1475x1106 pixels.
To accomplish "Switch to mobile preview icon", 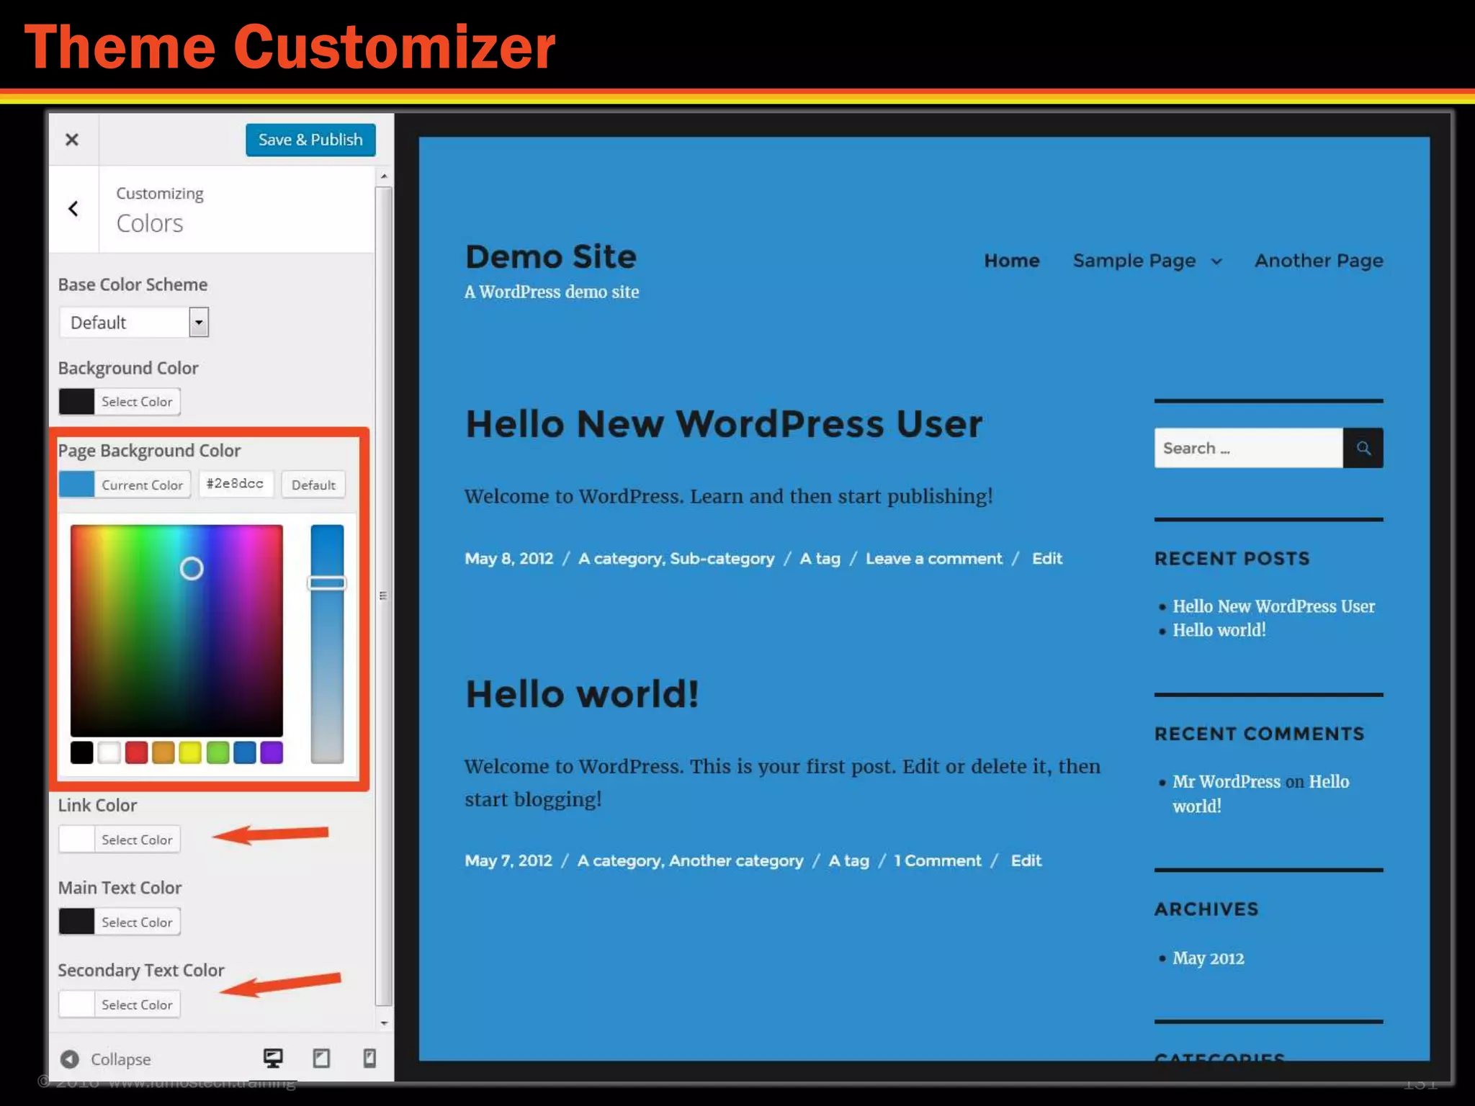I will click(369, 1058).
